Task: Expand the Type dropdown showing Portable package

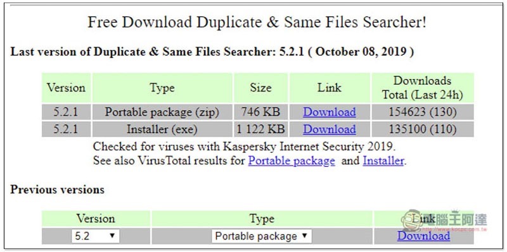Action: (x=262, y=236)
